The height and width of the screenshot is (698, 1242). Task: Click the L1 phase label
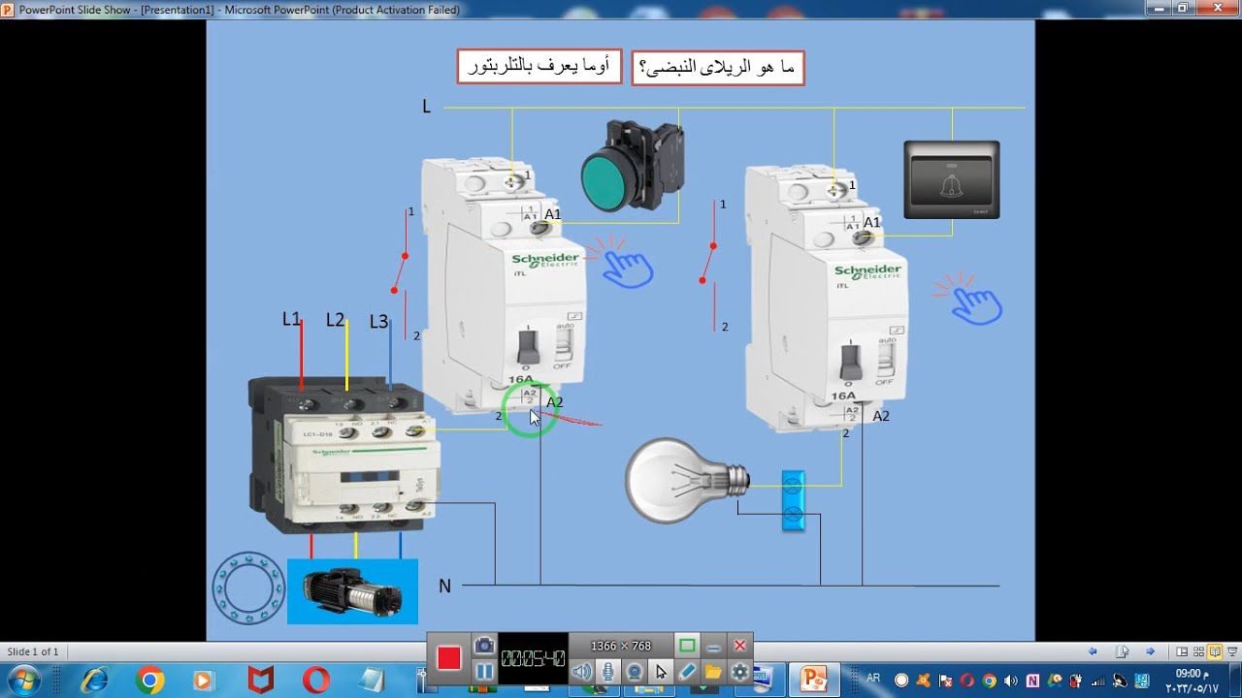[x=291, y=319]
